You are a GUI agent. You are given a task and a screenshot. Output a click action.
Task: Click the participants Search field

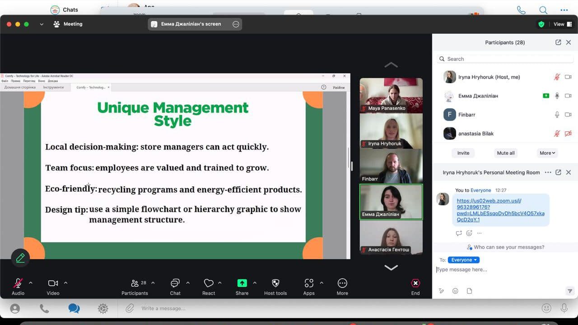click(x=505, y=59)
